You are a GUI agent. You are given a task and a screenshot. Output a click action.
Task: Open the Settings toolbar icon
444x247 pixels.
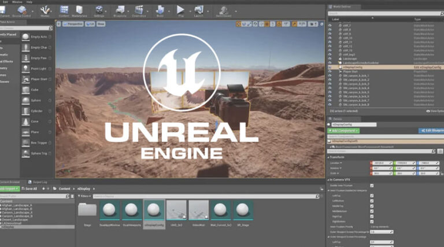pos(99,12)
